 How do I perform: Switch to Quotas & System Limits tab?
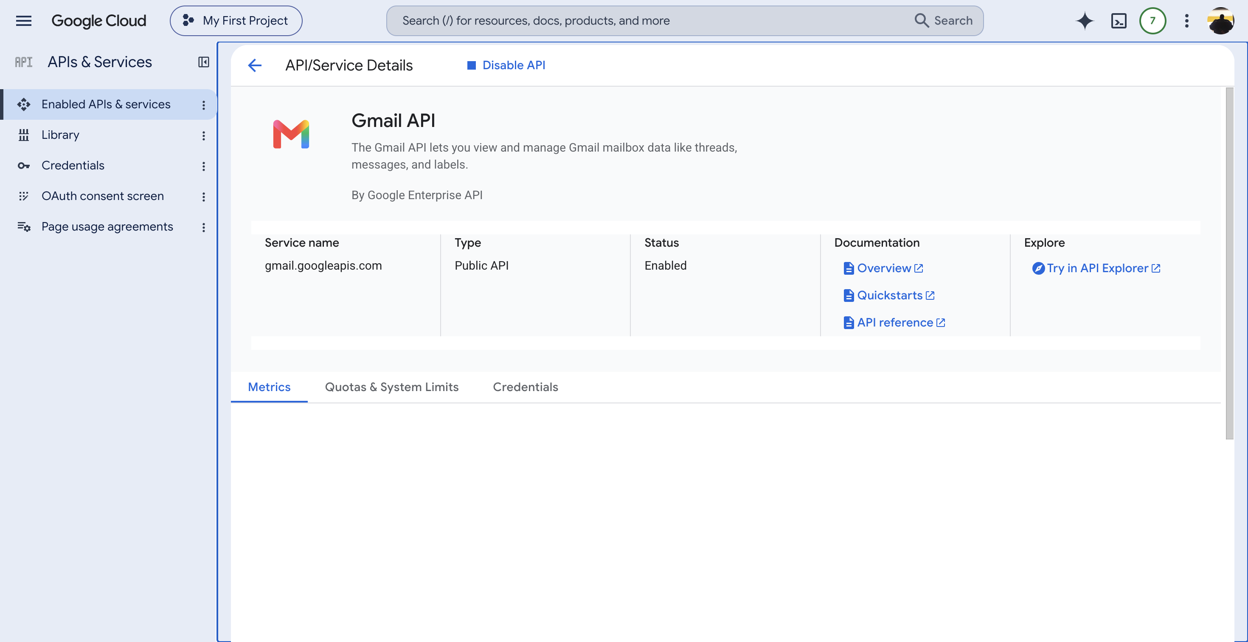click(x=391, y=387)
